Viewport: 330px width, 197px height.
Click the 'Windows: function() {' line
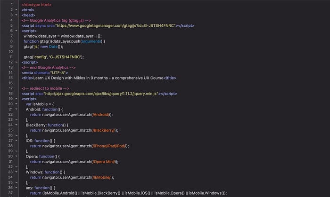45,172
